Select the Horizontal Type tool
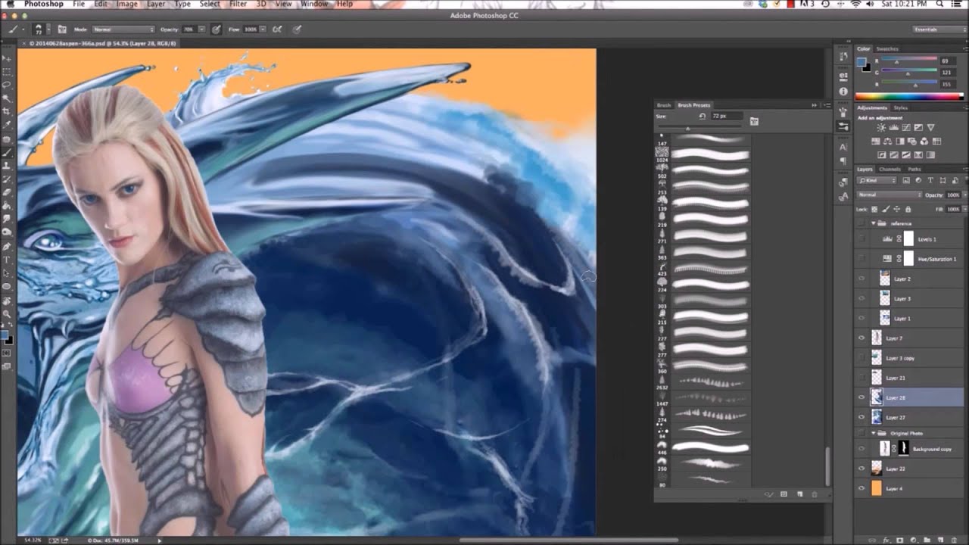 point(8,259)
